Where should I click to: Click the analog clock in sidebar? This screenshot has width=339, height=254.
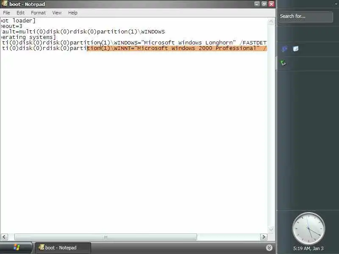point(308,229)
